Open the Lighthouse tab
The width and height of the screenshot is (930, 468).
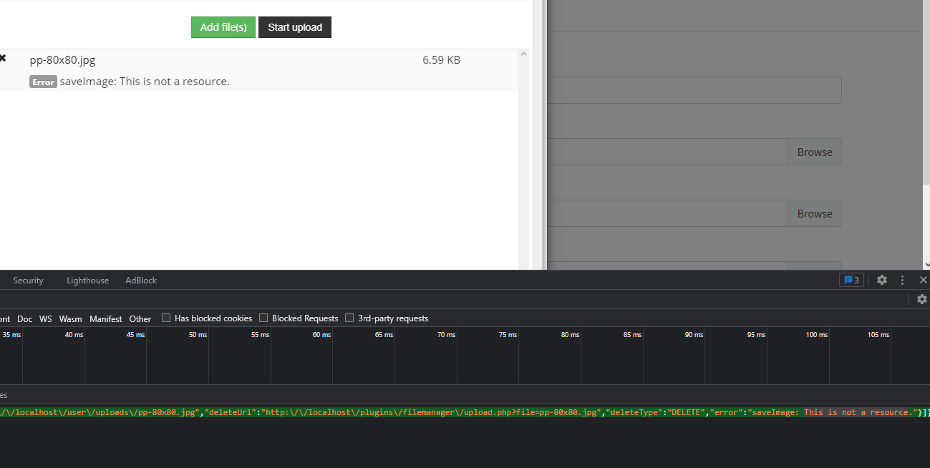[x=87, y=280]
